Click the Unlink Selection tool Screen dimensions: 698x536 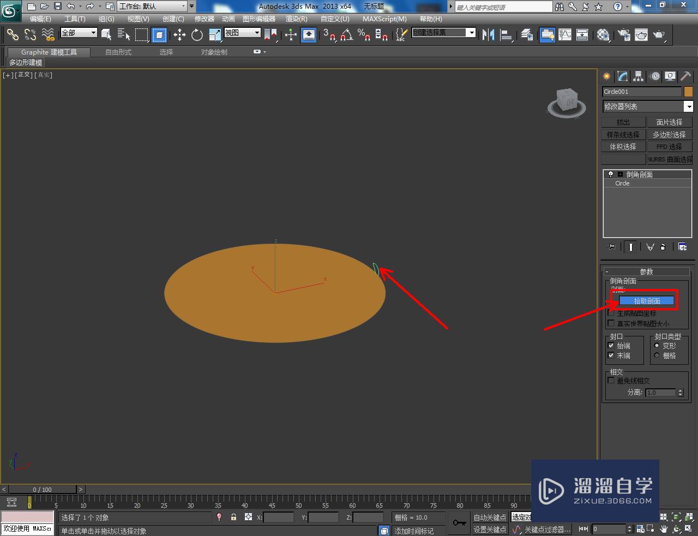(x=30, y=35)
